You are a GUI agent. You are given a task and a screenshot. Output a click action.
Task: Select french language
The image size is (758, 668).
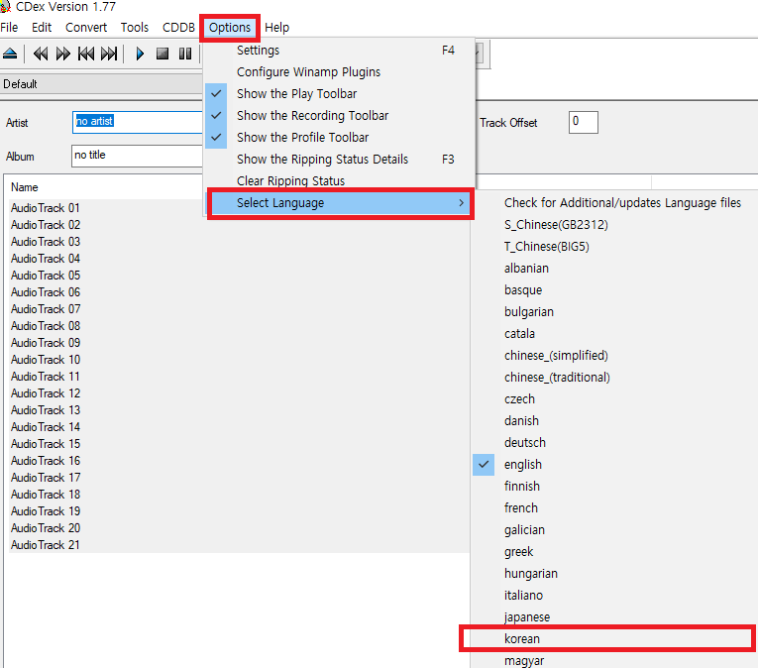pos(614,507)
